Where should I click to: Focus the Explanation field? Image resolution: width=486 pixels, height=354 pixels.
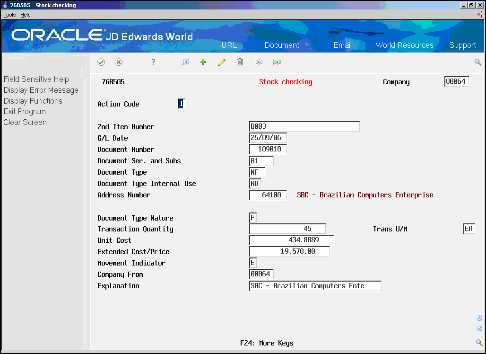(315, 286)
